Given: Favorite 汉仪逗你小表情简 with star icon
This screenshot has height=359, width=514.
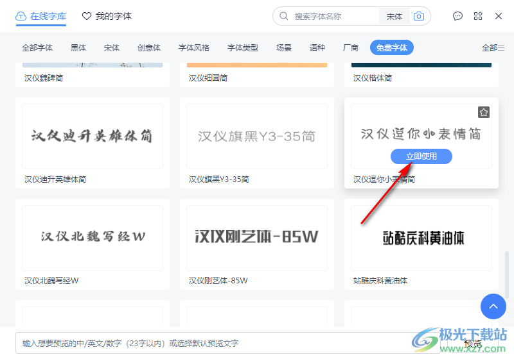Looking at the screenshot, I should pyautogui.click(x=484, y=112).
